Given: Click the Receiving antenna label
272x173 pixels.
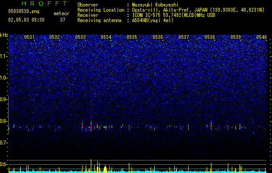Looking at the screenshot, I should point(99,20).
